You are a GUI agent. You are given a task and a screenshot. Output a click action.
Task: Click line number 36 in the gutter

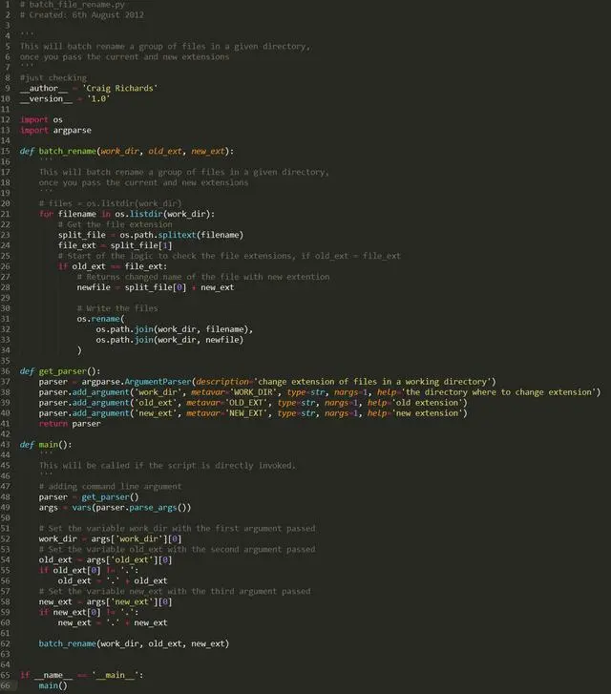point(6,371)
